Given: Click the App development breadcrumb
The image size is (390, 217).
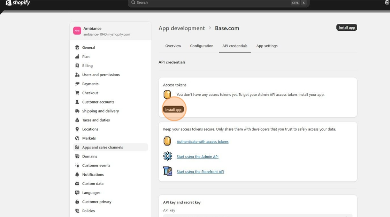Looking at the screenshot, I should coord(182,28).
